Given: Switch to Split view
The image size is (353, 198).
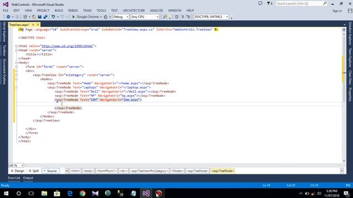Looking at the screenshot, I should point(34,171).
